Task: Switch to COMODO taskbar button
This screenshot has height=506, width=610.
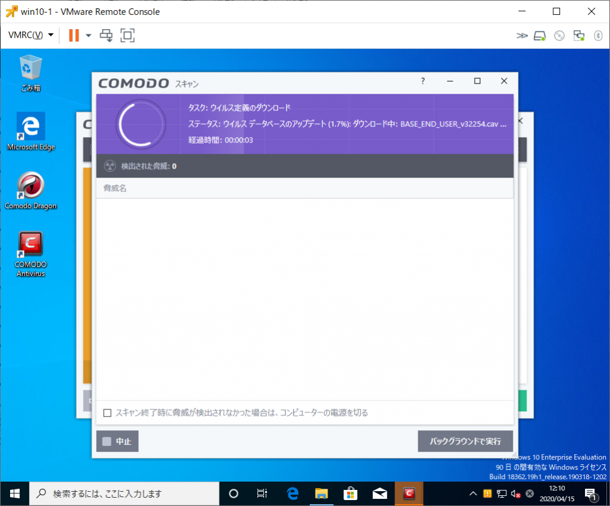Action: (x=409, y=493)
